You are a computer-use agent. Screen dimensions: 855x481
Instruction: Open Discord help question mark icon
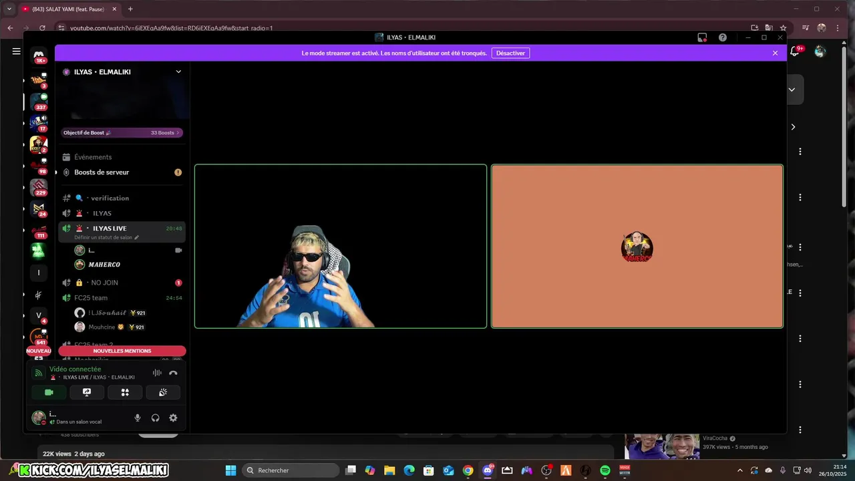pyautogui.click(x=722, y=37)
